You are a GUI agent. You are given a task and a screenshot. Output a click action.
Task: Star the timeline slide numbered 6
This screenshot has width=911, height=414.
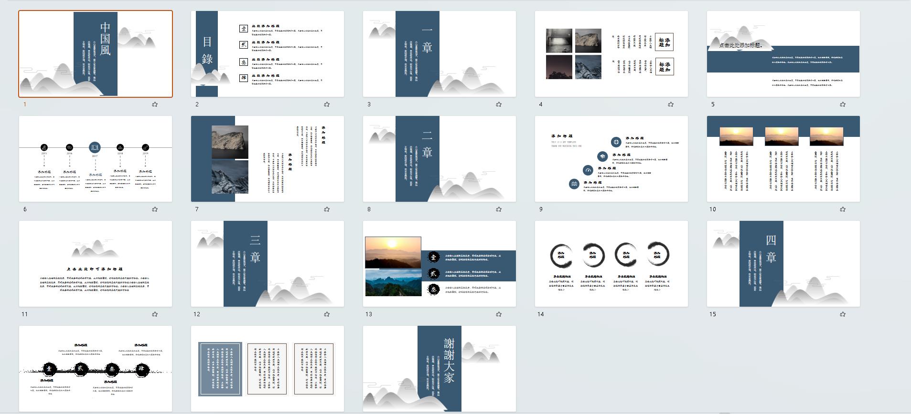coord(155,209)
